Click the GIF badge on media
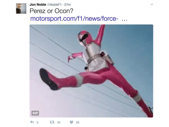The height and width of the screenshot is (127, 169). [x=35, y=113]
